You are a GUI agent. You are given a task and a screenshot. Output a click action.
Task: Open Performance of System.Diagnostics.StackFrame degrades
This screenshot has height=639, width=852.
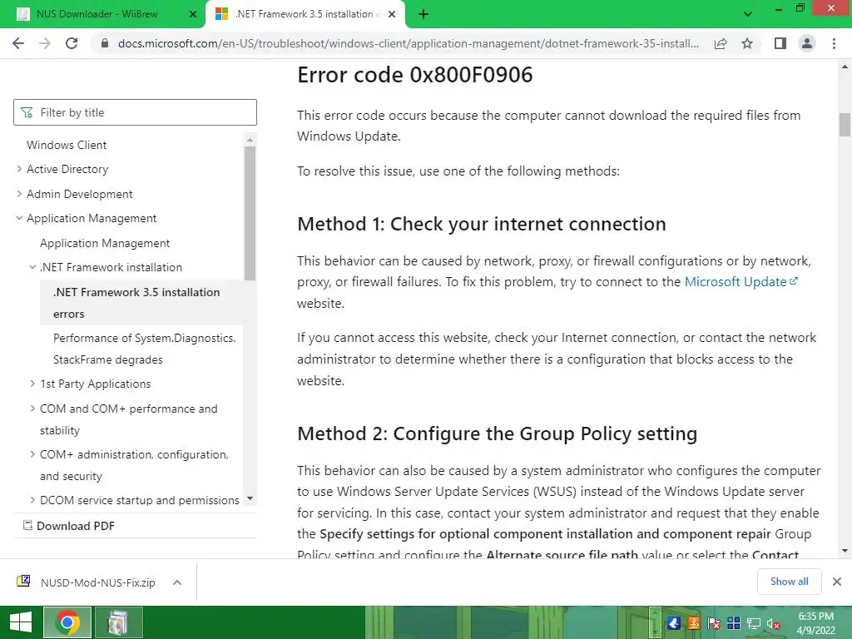coord(144,349)
